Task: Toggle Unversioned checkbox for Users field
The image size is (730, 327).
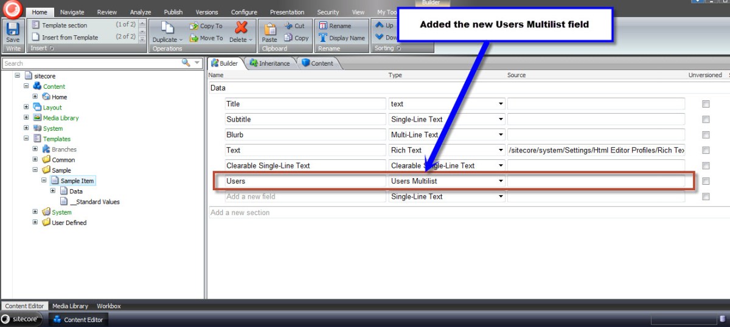Action: coord(706,181)
